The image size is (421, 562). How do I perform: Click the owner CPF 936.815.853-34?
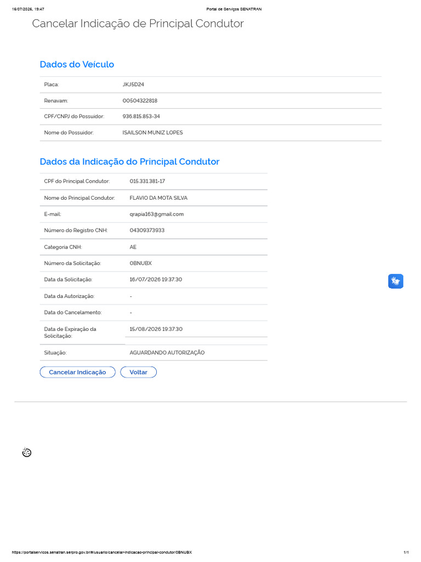[x=141, y=116]
